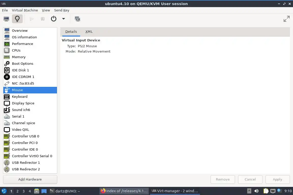Select Controller IDE 0 in hardware list
The height and width of the screenshot is (195, 293).
30,150
